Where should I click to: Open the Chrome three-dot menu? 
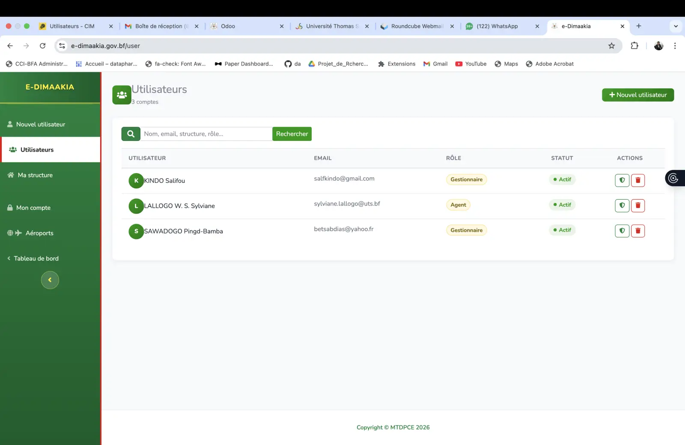pos(675,46)
